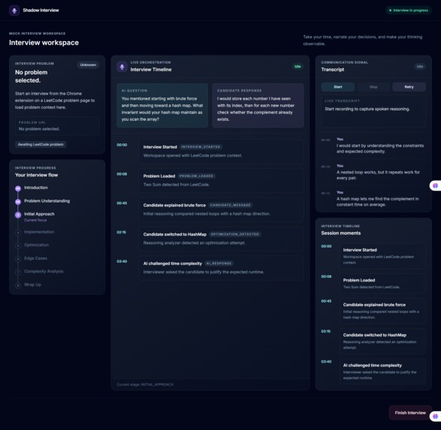Click the Idle badge in Transcript panel
Viewport: 441px width, 430px height.
[x=420, y=67]
